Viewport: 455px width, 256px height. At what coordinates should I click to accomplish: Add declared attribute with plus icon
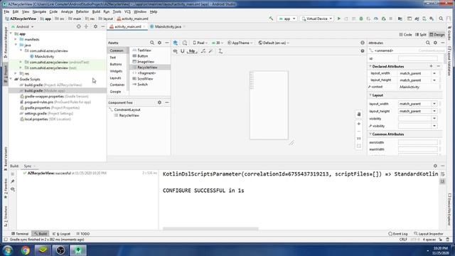pos(431,66)
